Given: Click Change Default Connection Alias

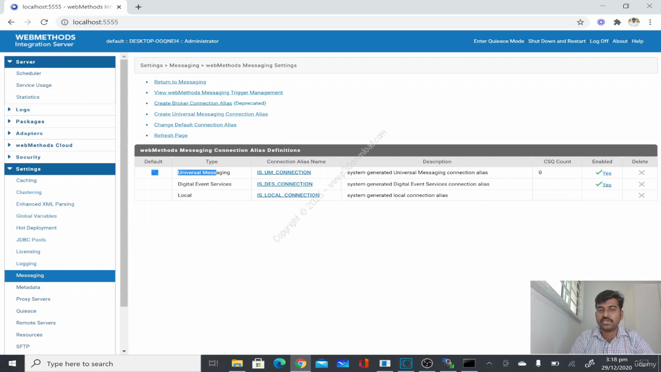Looking at the screenshot, I should pos(195,125).
